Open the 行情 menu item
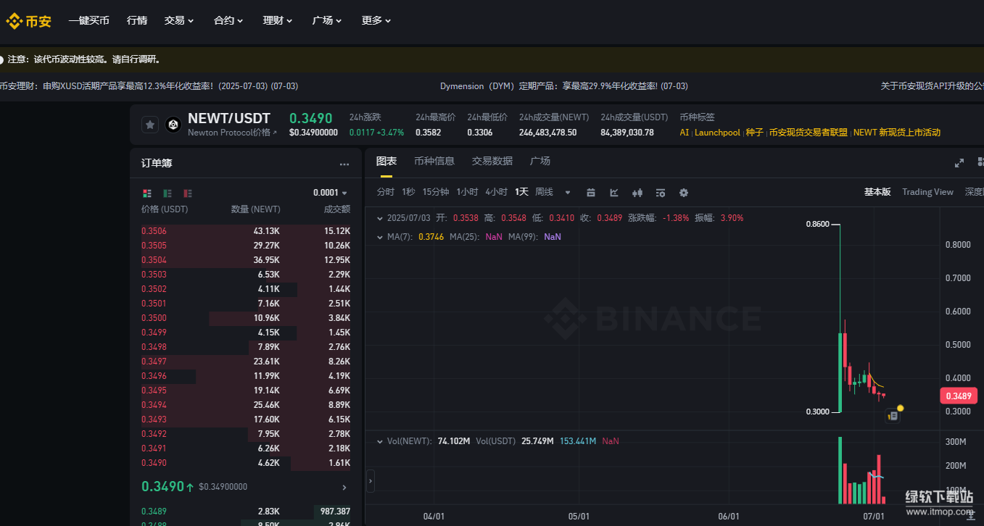This screenshot has width=984, height=526. click(x=136, y=20)
